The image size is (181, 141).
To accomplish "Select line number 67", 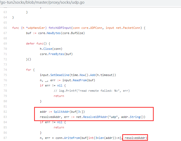I will [5, 33].
